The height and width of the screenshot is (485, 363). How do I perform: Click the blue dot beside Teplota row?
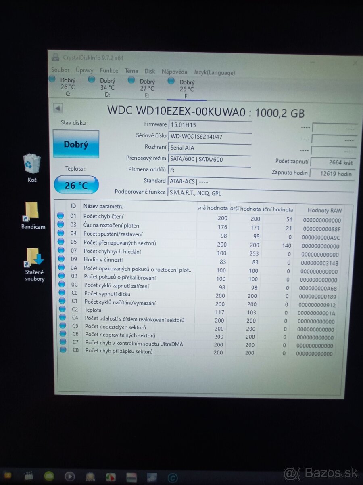(x=63, y=310)
